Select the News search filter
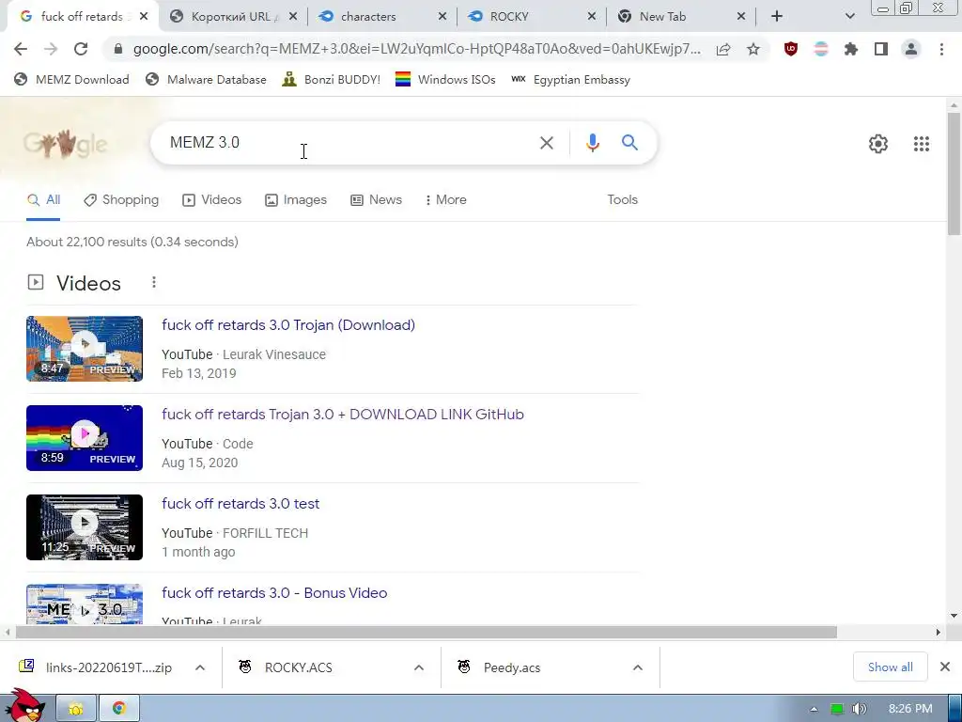Image resolution: width=962 pixels, height=722 pixels. coord(376,199)
